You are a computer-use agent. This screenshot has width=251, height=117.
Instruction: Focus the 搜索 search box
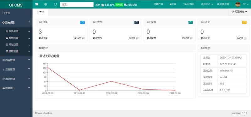tap(77, 5)
